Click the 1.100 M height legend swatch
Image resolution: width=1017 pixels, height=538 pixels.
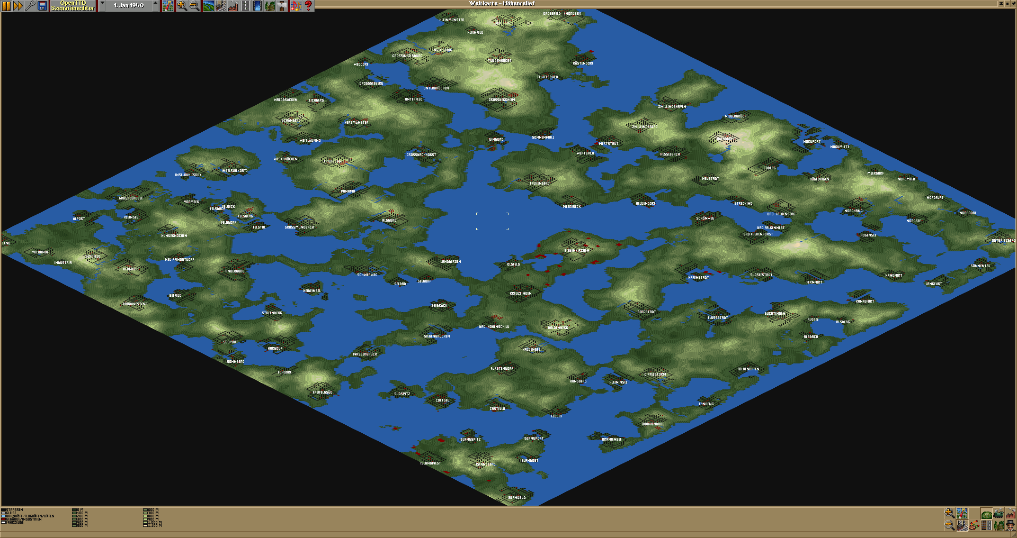(145, 525)
